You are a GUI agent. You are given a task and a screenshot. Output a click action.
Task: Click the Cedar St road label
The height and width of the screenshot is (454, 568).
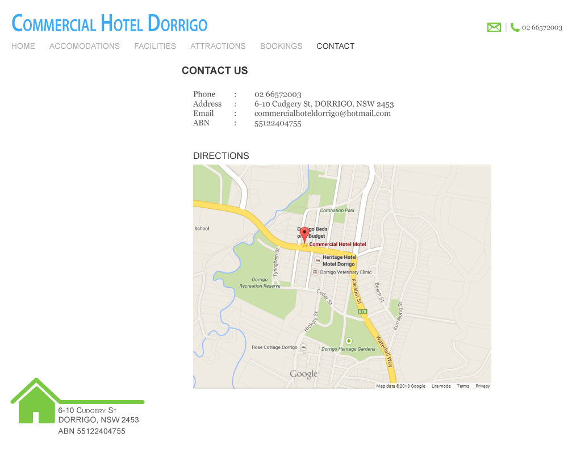pos(324,297)
